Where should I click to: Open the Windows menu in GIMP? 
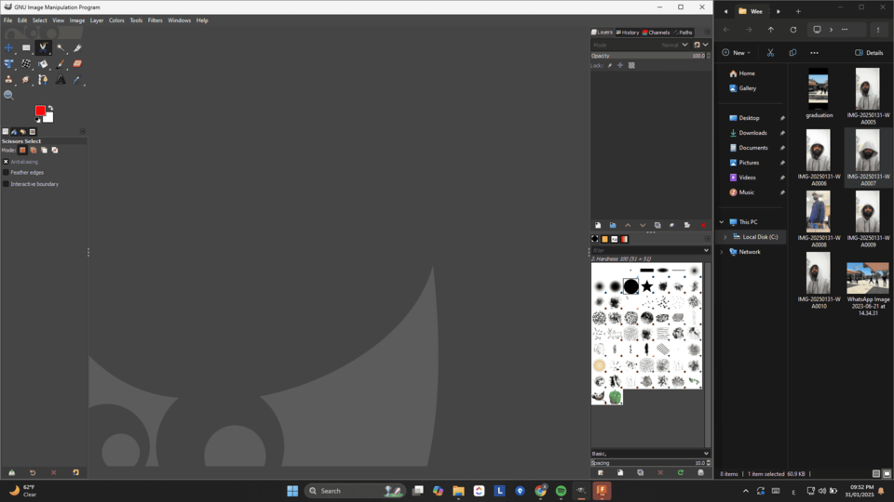[x=179, y=20]
